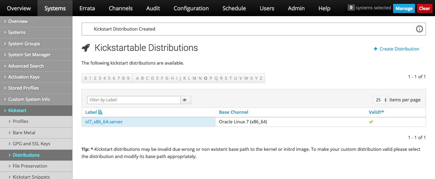Open the Systems top menu
435x179 pixels.
coord(55,8)
